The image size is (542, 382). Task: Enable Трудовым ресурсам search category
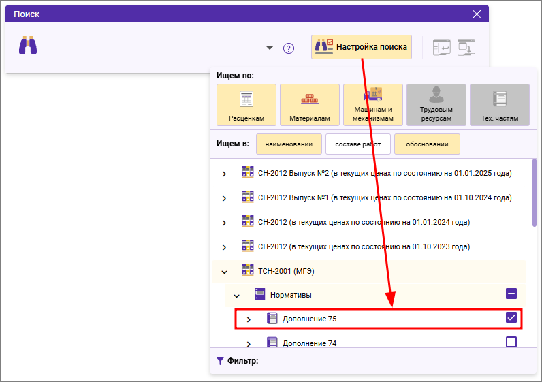coord(436,105)
